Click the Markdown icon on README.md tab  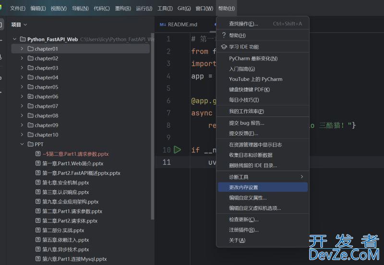point(163,24)
